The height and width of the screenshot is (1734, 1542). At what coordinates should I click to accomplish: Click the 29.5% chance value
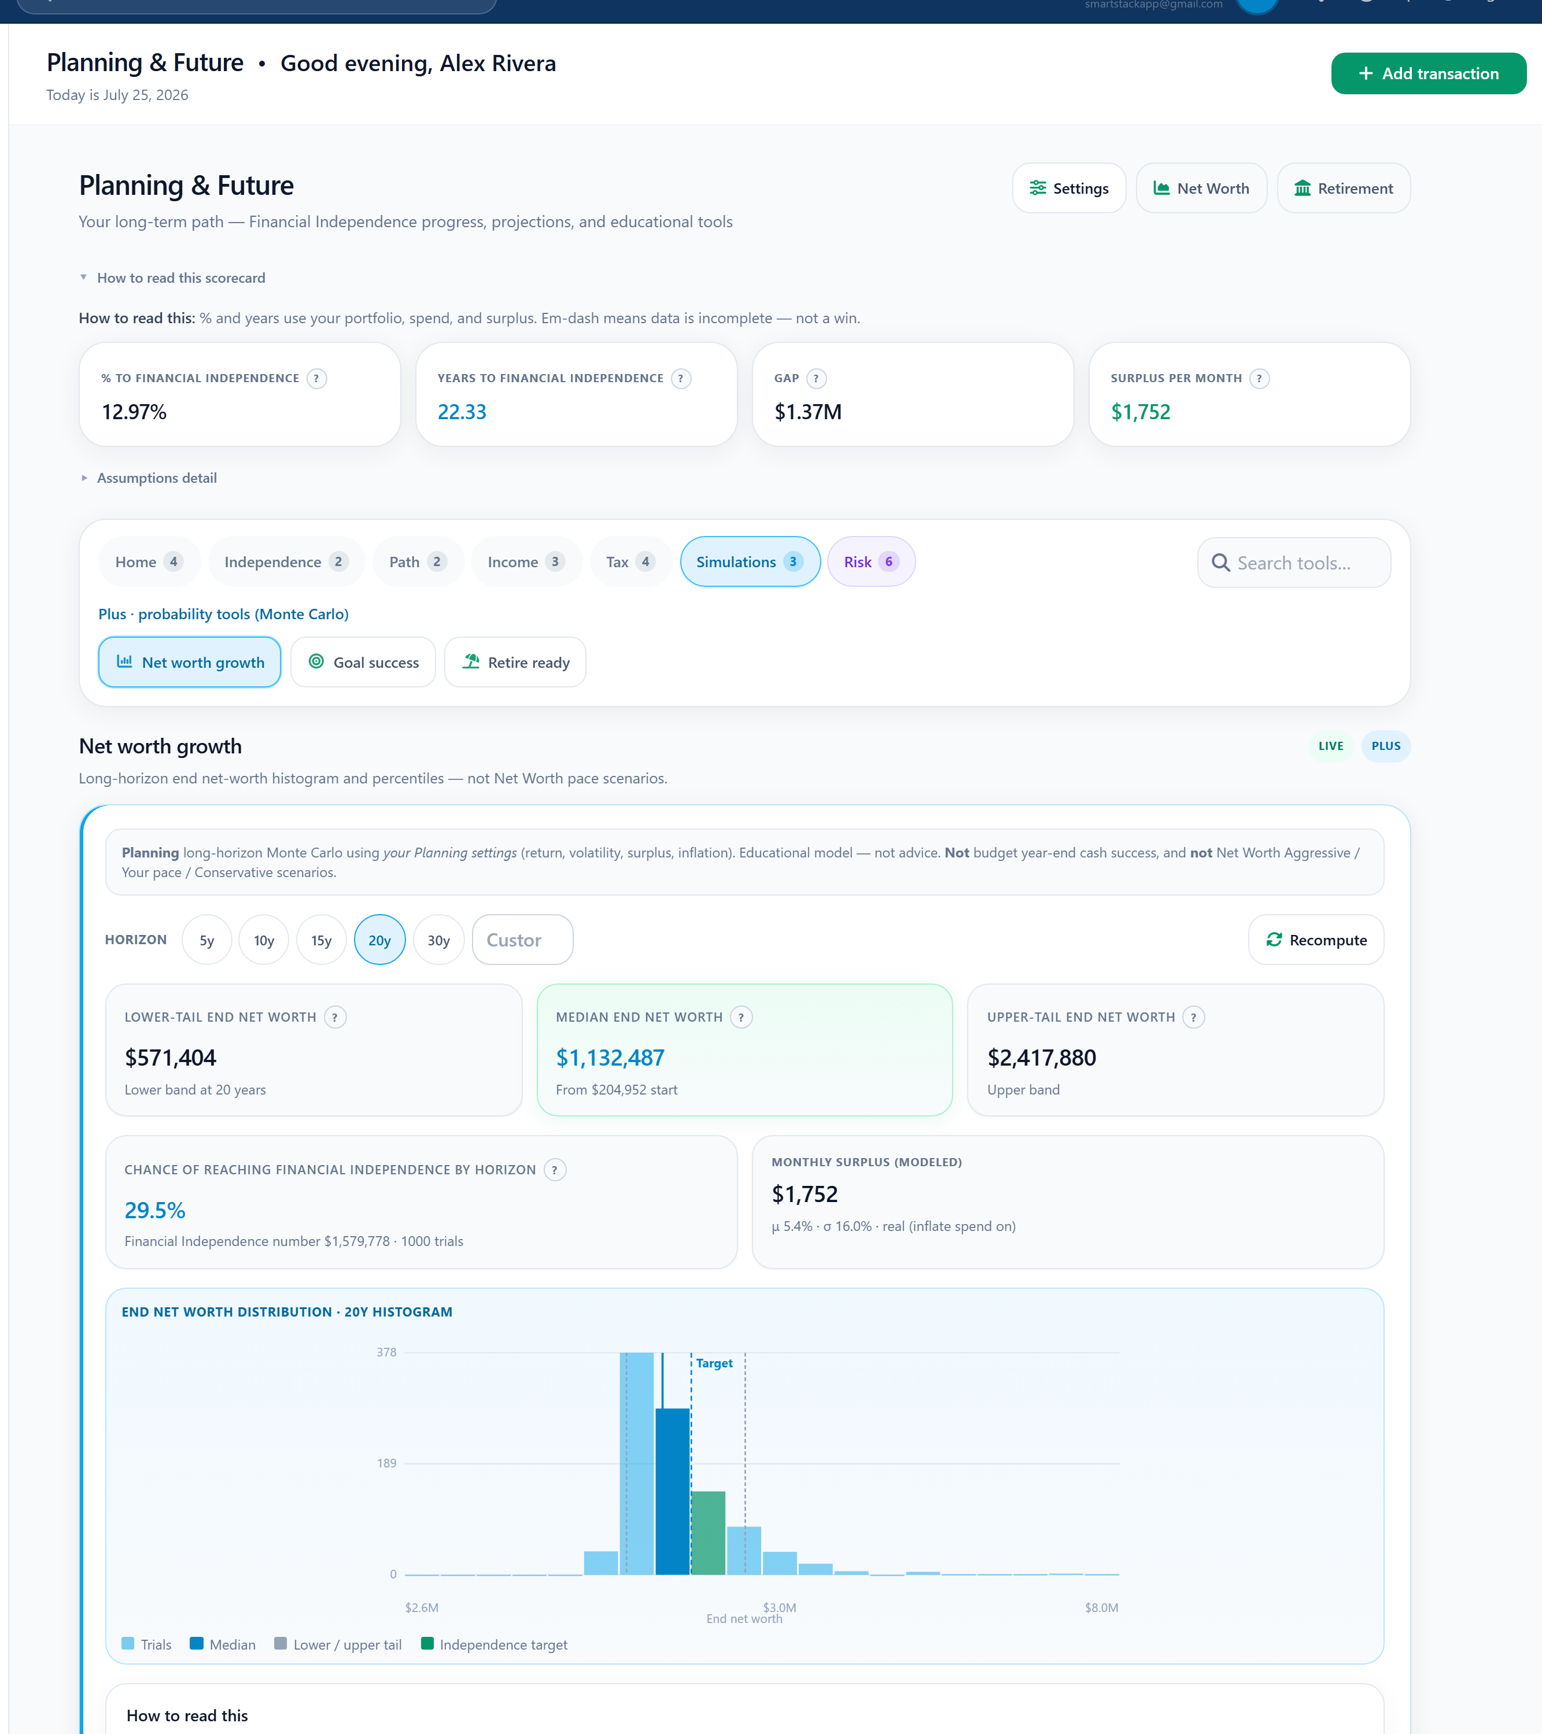(x=156, y=1211)
